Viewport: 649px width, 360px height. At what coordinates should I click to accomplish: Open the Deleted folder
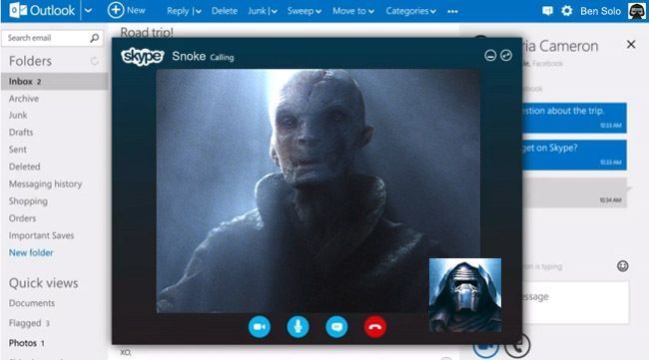click(x=25, y=167)
